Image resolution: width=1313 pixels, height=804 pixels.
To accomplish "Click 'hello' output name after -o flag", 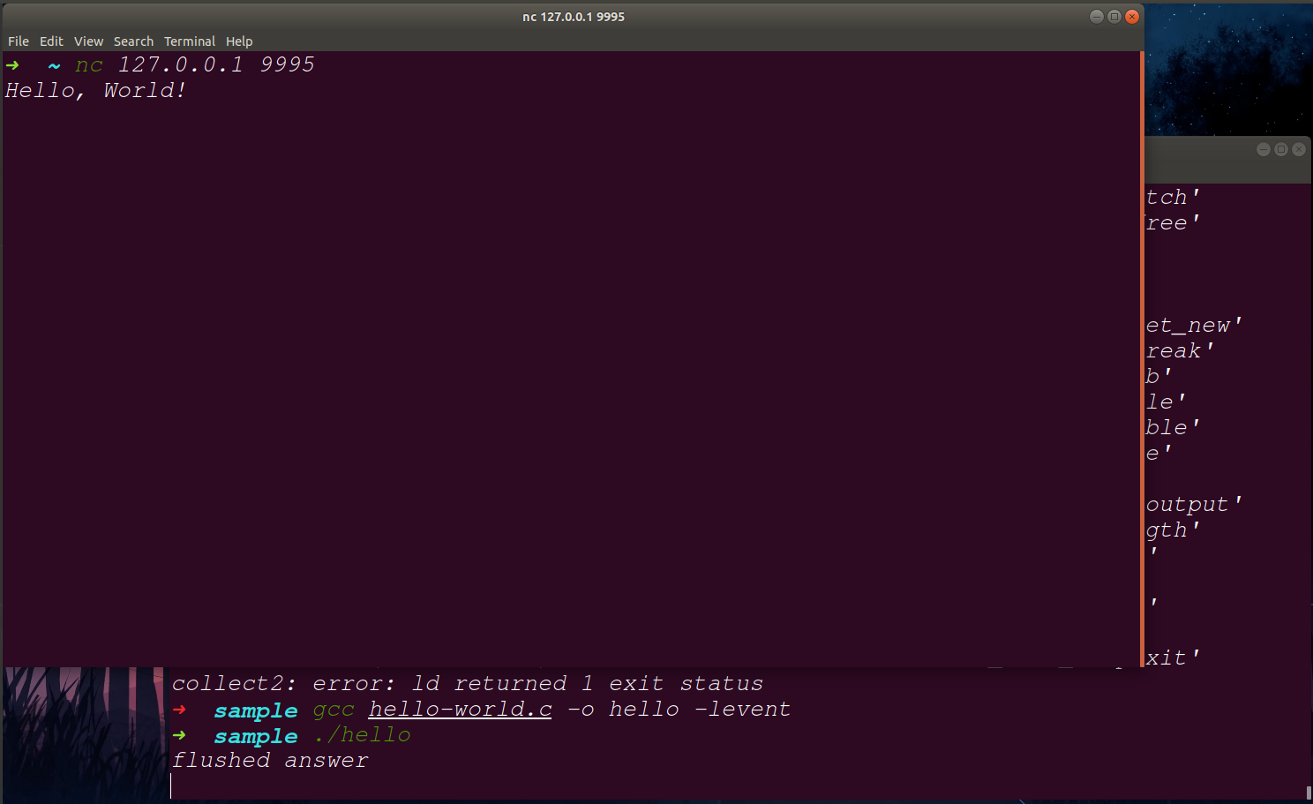I will click(x=644, y=710).
